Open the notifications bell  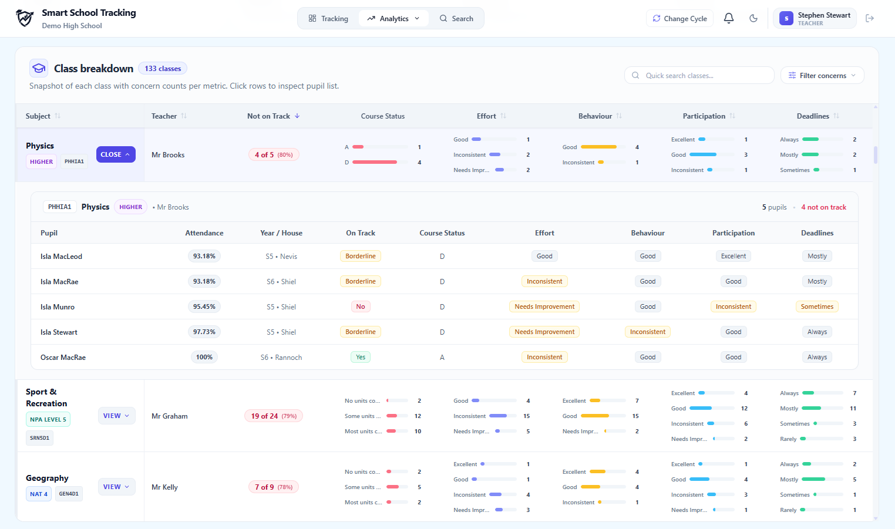coord(729,18)
